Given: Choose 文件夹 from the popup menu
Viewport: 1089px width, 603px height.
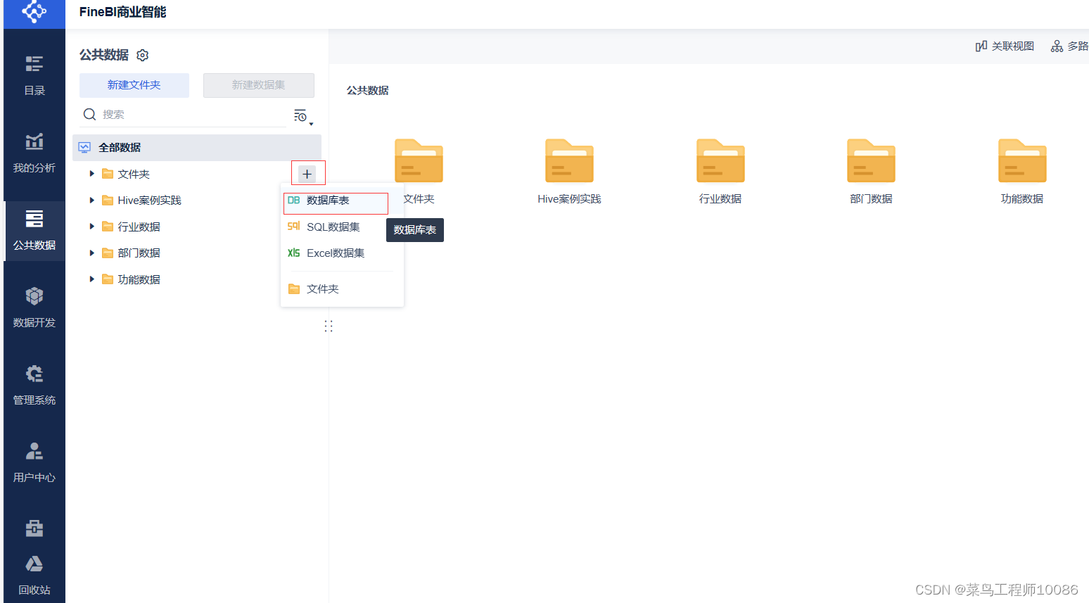Looking at the screenshot, I should [342, 288].
